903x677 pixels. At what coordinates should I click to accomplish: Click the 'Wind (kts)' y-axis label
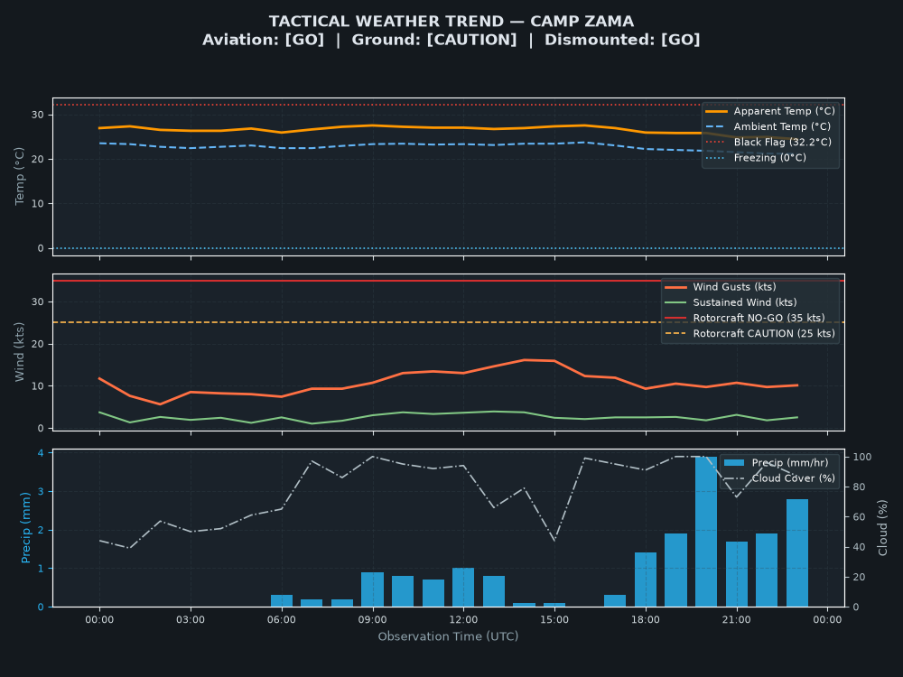(x=20, y=352)
